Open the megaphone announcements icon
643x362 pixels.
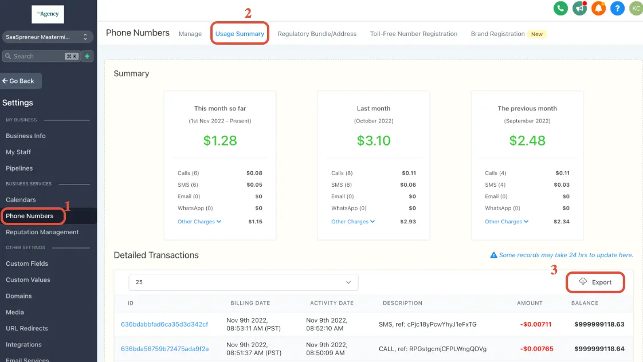click(579, 8)
